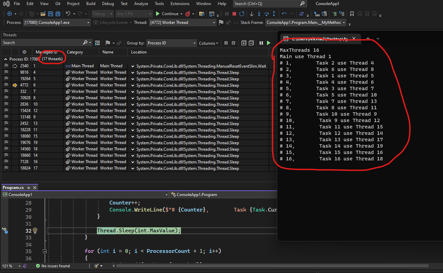
Task: Click the red Stop Debugging button
Action: [234, 14]
